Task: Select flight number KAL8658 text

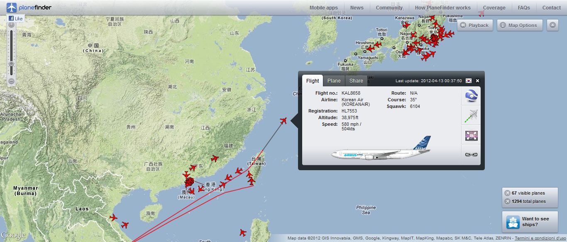Action: coord(351,93)
